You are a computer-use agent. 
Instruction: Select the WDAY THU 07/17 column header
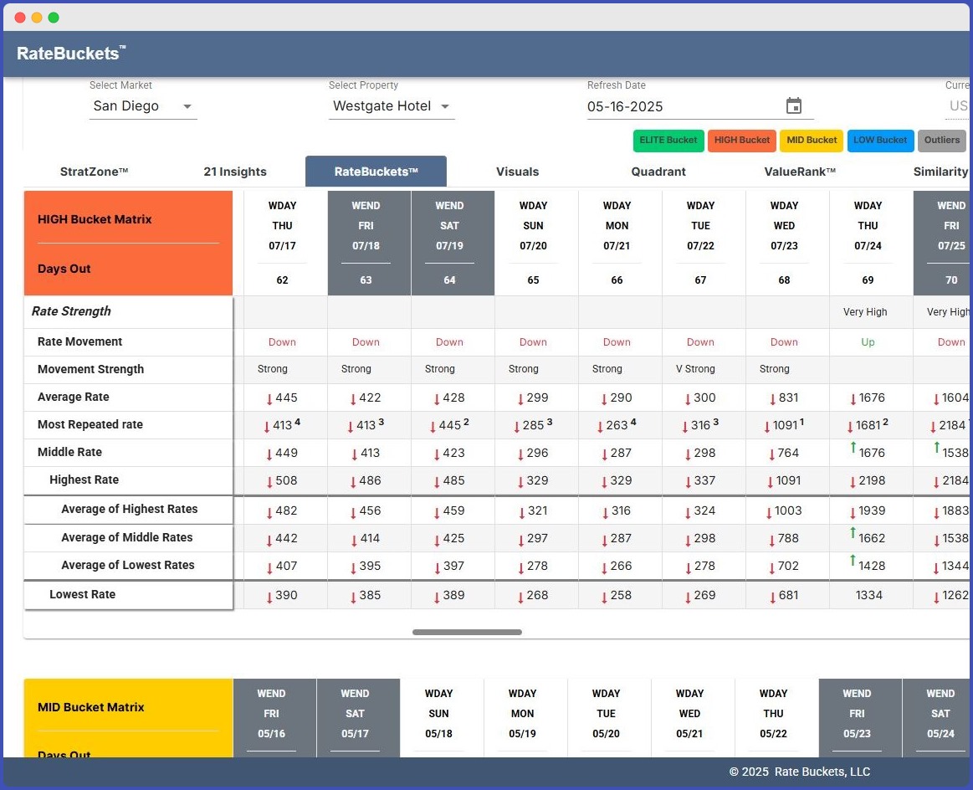285,243
